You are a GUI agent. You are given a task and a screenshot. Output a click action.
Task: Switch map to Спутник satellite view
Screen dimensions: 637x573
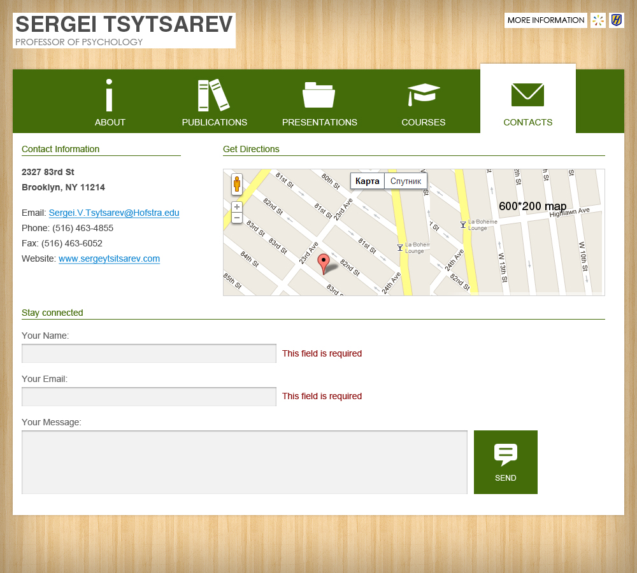(406, 181)
